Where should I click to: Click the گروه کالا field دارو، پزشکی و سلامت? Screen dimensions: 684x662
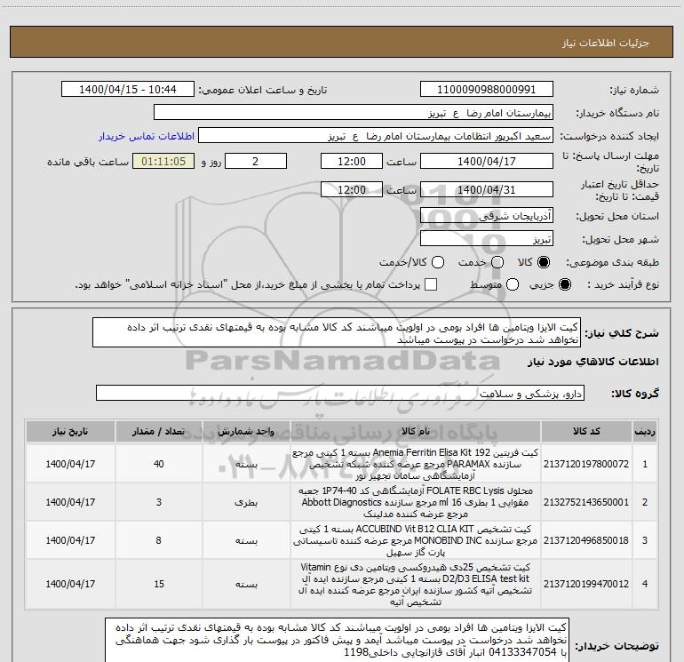point(340,393)
